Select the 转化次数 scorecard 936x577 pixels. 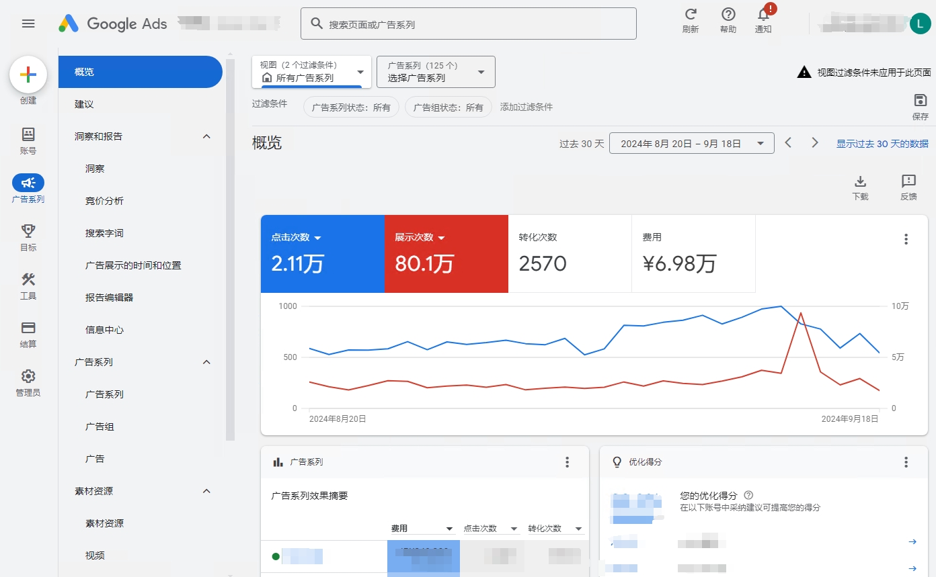pos(570,254)
